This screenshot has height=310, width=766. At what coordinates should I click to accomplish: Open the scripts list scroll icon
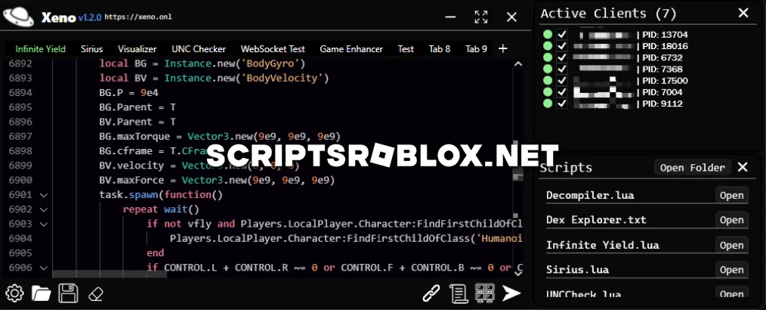click(458, 293)
